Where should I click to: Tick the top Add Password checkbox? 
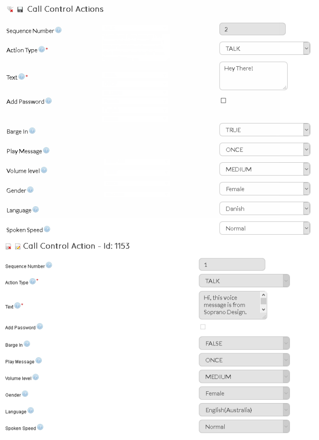coord(223,101)
